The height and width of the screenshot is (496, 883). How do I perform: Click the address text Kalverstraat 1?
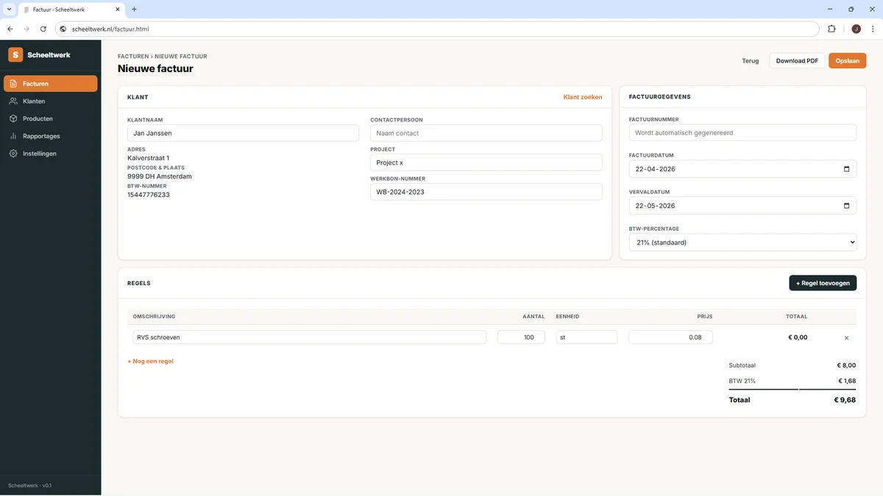pyautogui.click(x=149, y=158)
